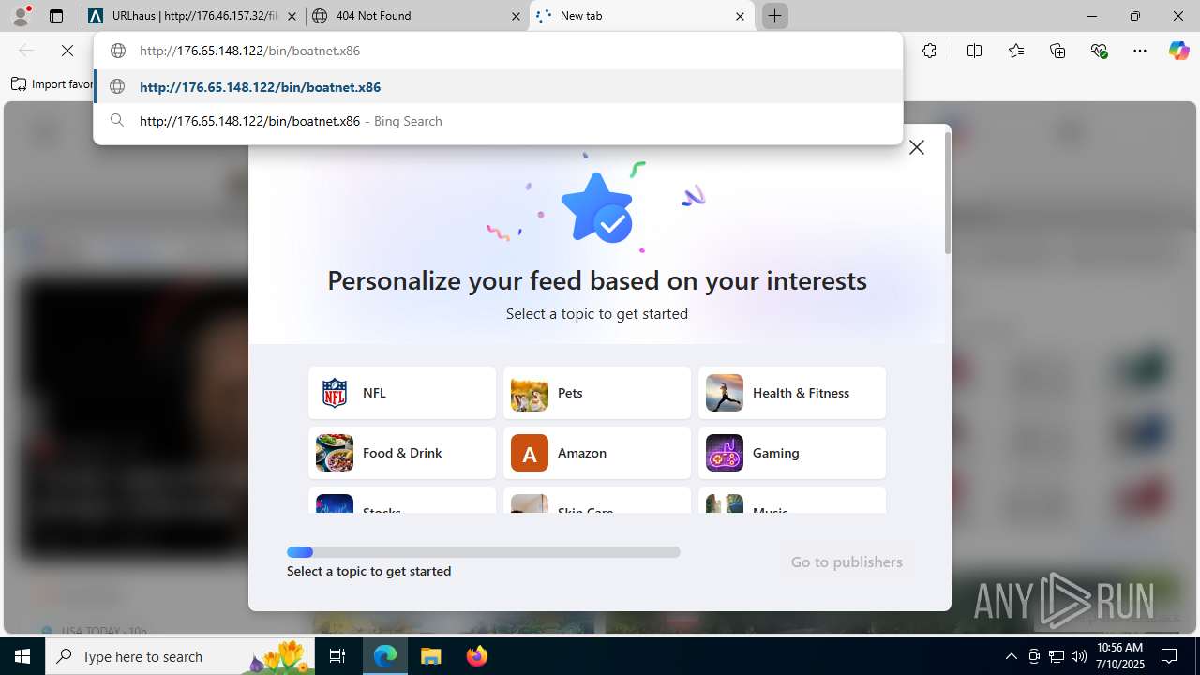This screenshot has height=675, width=1200.
Task: Select the Gaming topic
Action: (x=792, y=453)
